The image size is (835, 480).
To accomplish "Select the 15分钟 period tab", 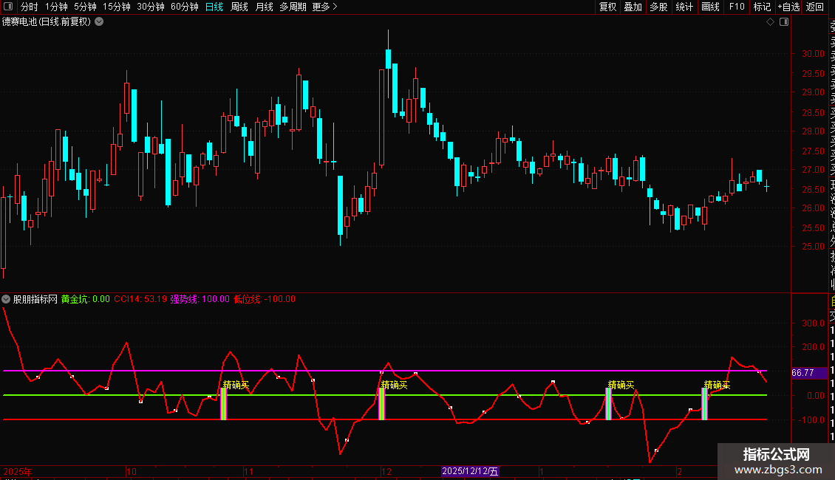I will pyautogui.click(x=117, y=7).
